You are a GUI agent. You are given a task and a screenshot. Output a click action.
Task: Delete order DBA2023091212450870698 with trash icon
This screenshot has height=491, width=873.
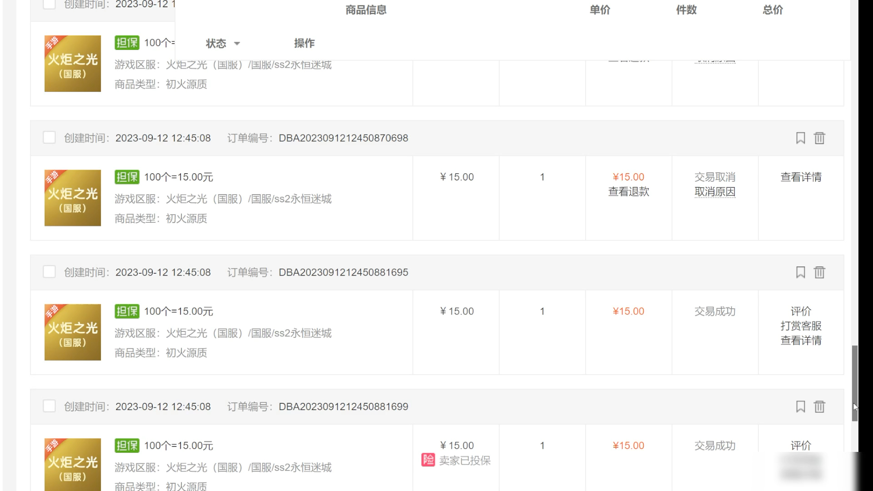(x=819, y=138)
